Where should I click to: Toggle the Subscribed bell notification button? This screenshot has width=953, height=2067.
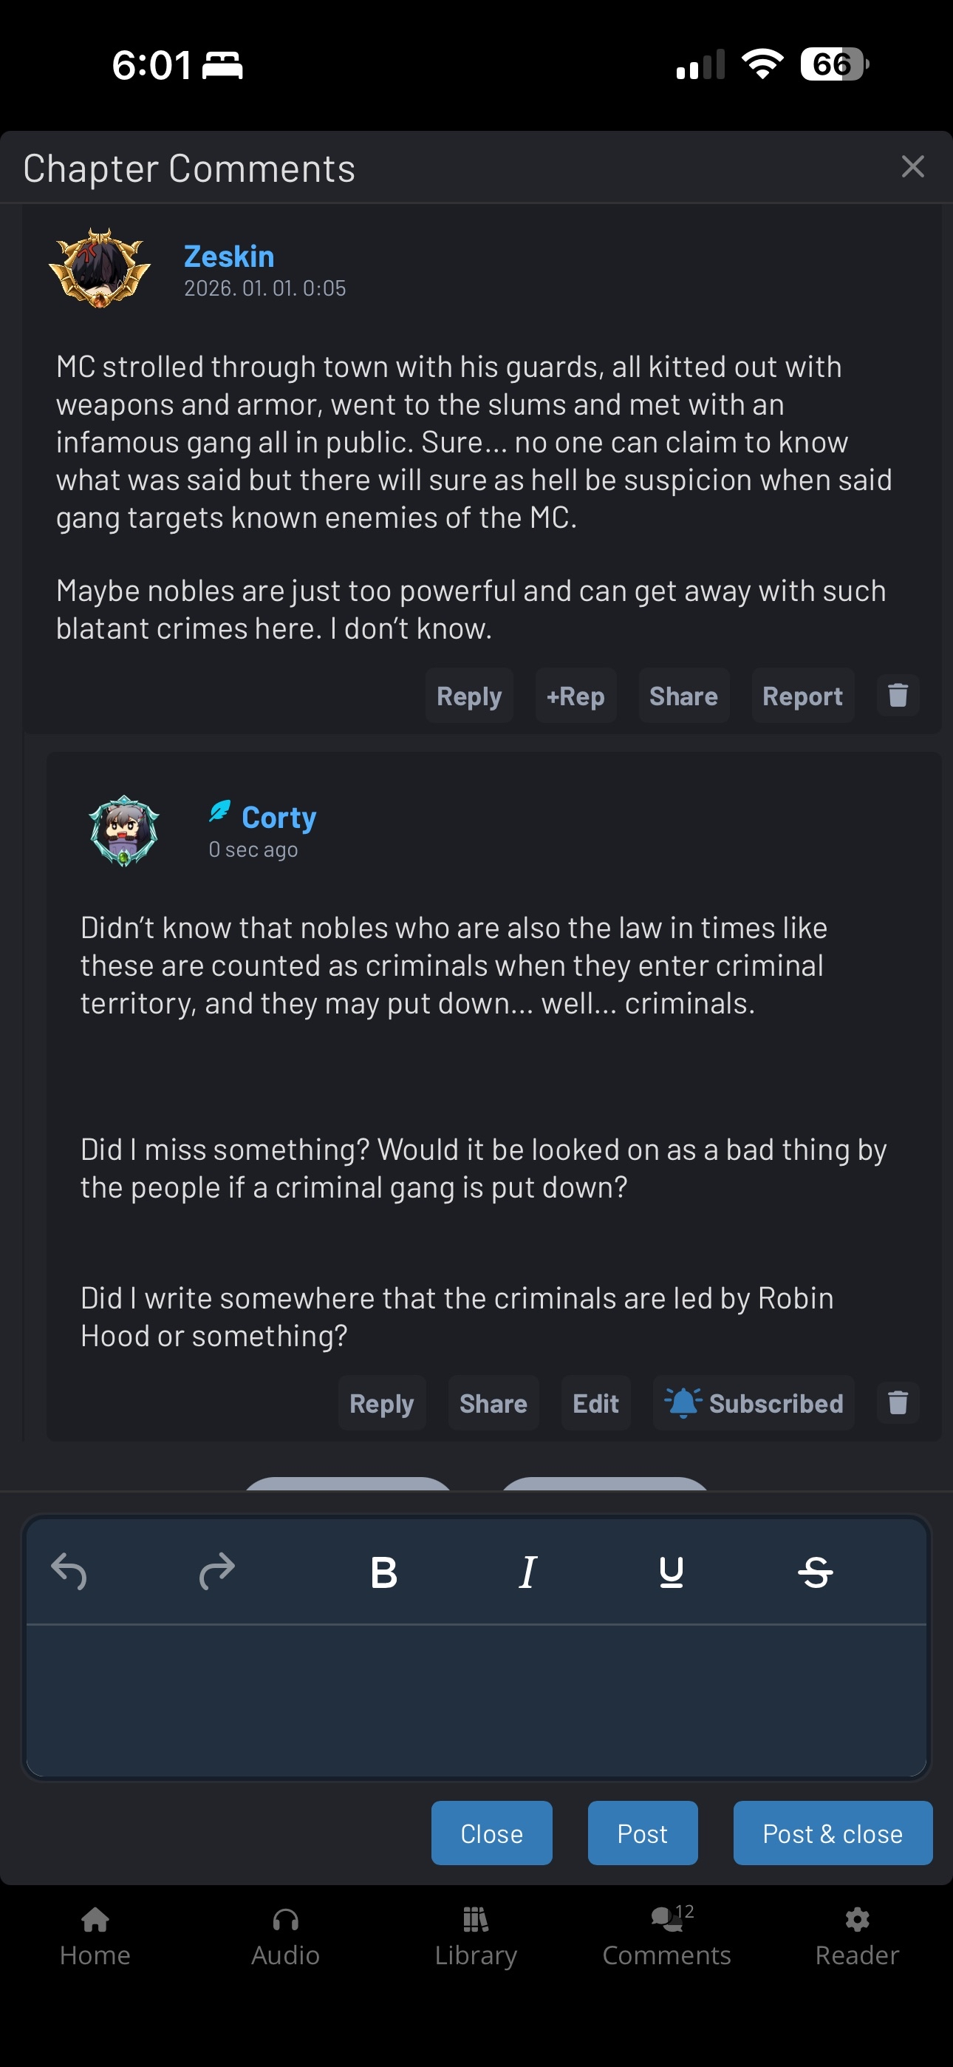pos(754,1402)
